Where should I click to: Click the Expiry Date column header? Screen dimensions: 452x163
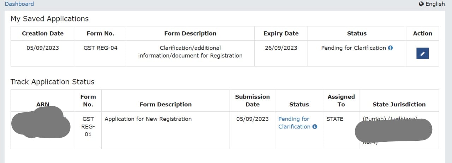281,33
